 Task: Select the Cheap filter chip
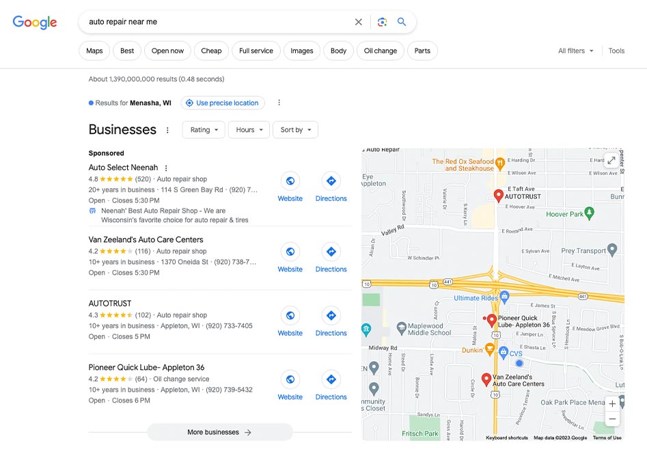pyautogui.click(x=211, y=51)
